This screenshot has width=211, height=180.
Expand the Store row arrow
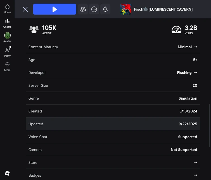pos(195,162)
